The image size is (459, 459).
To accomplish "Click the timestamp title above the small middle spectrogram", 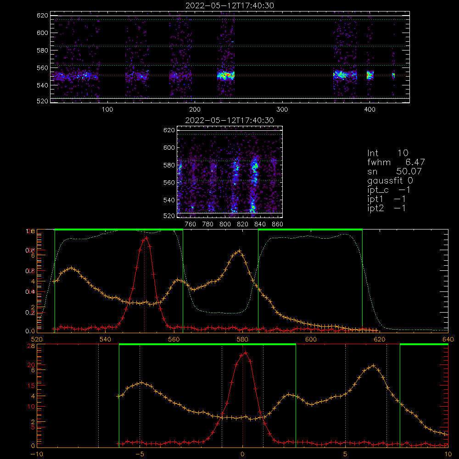I will tap(229, 120).
